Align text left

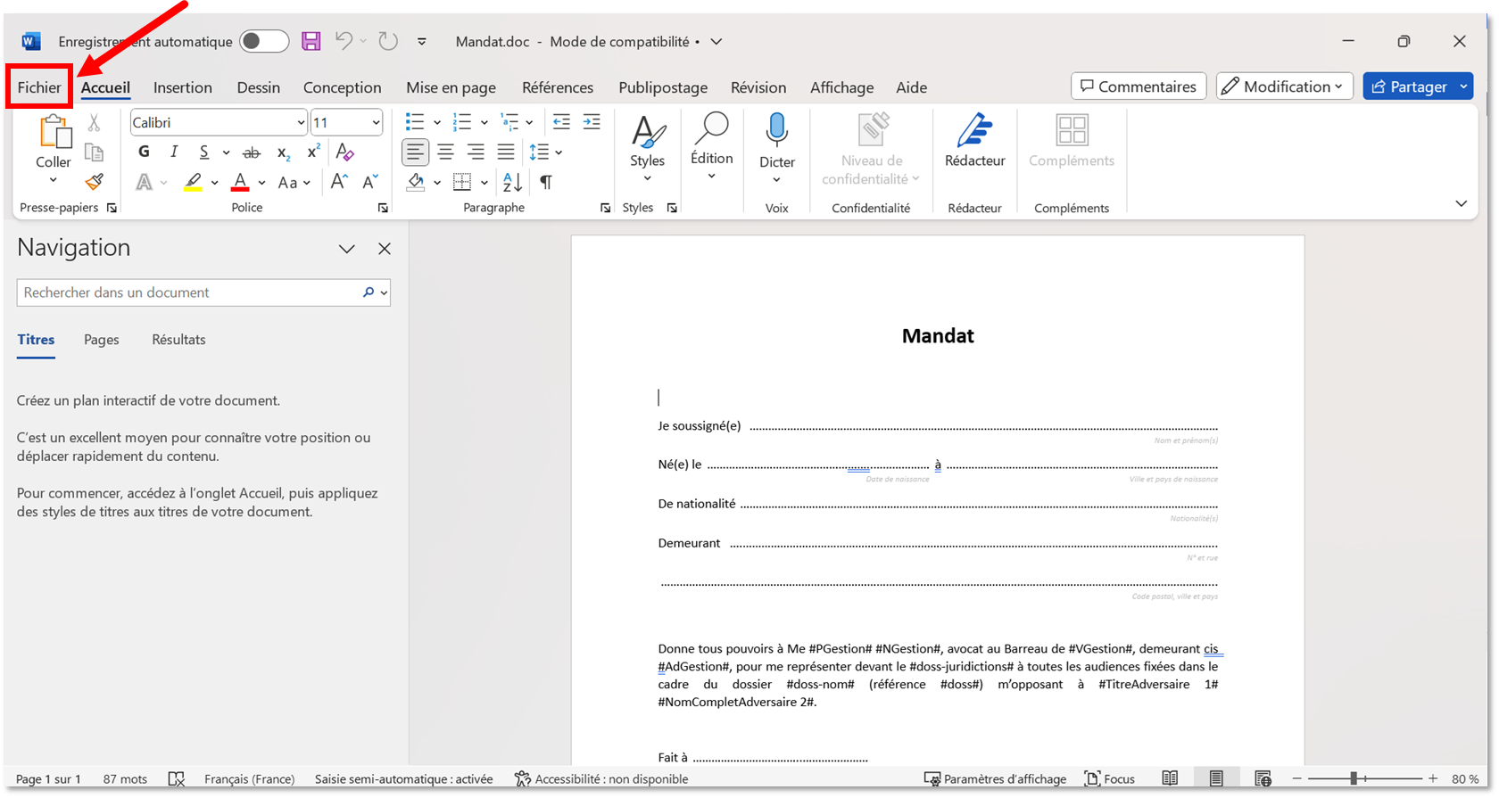click(415, 152)
